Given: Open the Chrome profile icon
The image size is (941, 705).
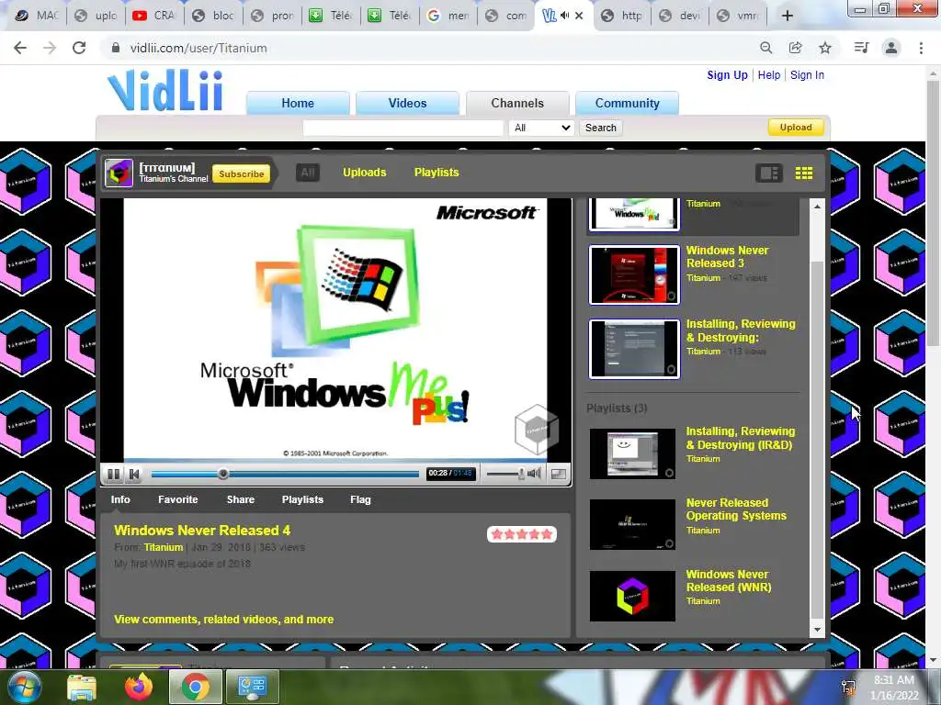Looking at the screenshot, I should coord(891,48).
